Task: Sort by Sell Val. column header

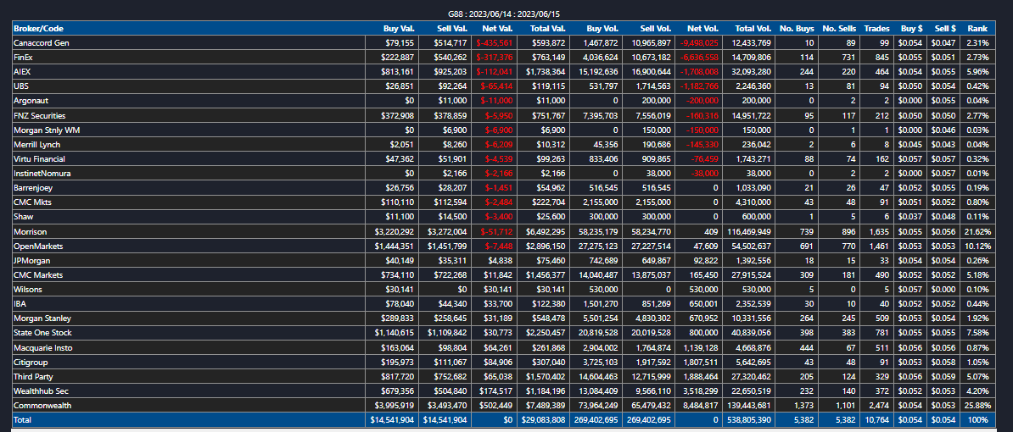Action: pos(451,29)
